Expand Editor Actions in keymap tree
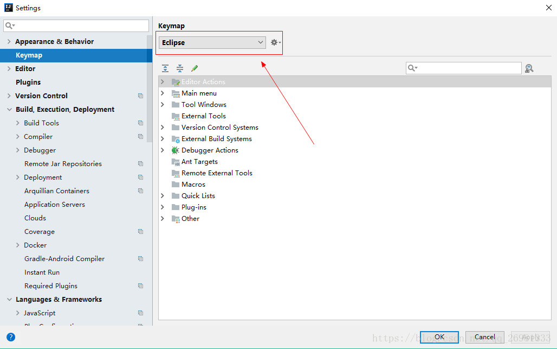 pos(163,82)
